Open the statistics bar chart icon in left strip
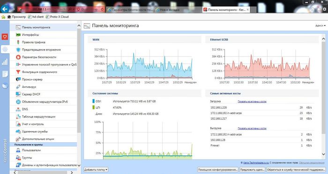 click(5, 62)
